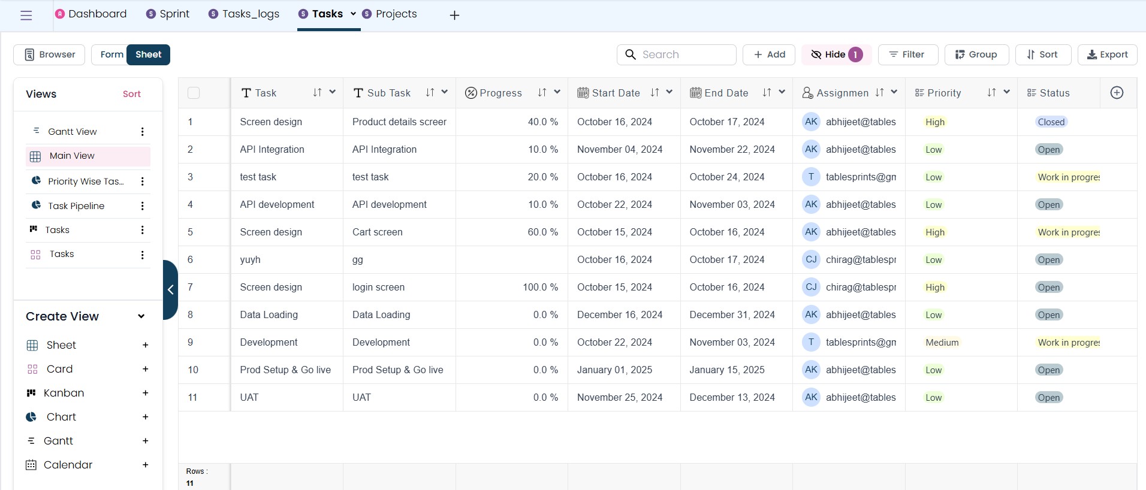Add a new Kanban view plus icon

pyautogui.click(x=145, y=393)
